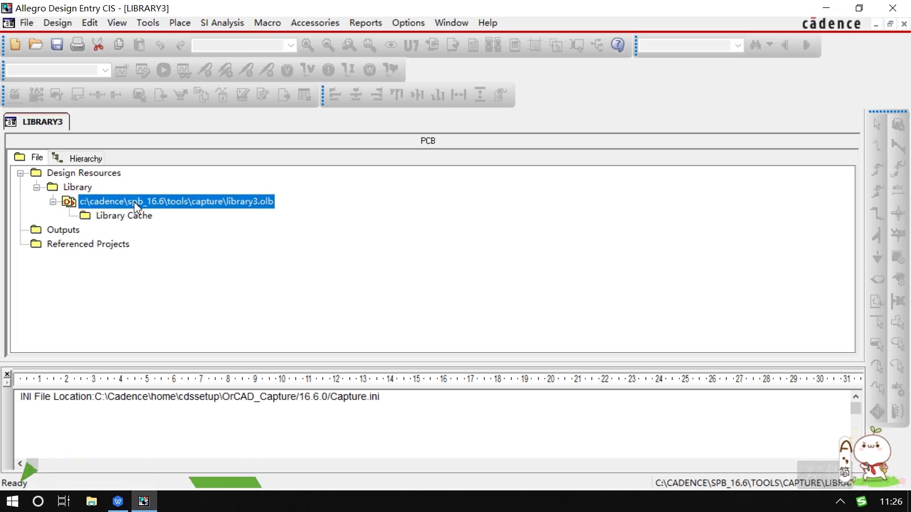Open Help with the question mark icon
Viewport: 911px width, 512px height.
coord(618,45)
